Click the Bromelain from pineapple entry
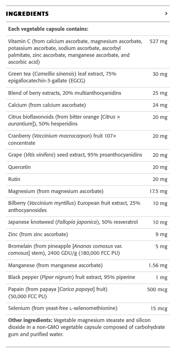 pyautogui.click(x=64, y=250)
